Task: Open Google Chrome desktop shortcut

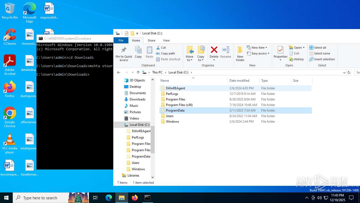Action: [10, 117]
